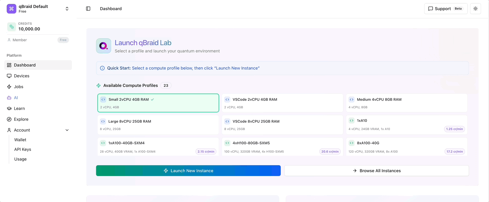Click the Quick Start info icon
489x202 pixels.
[x=102, y=68]
